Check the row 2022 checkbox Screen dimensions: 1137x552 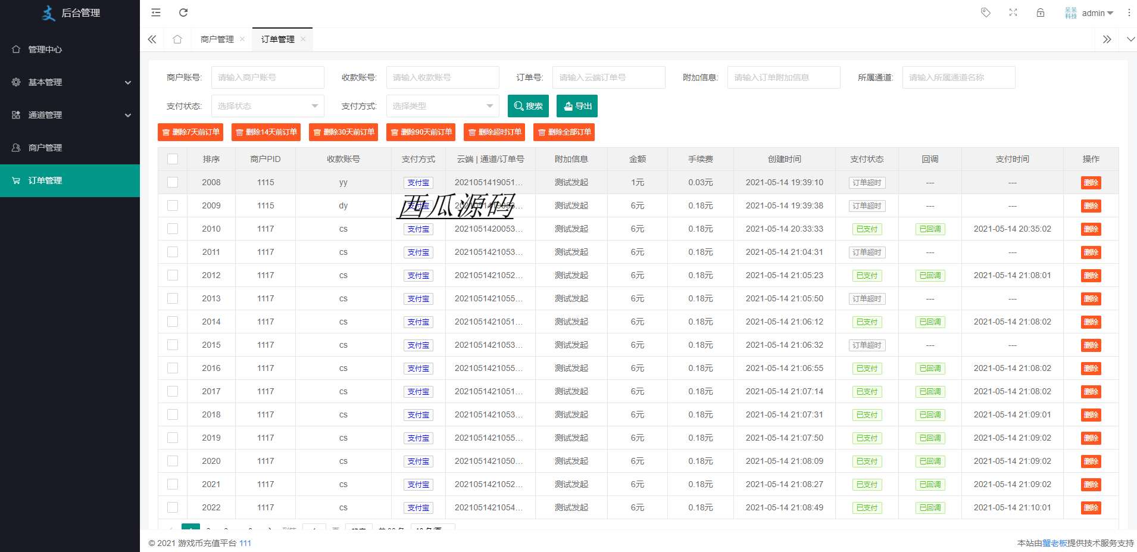[x=173, y=507]
